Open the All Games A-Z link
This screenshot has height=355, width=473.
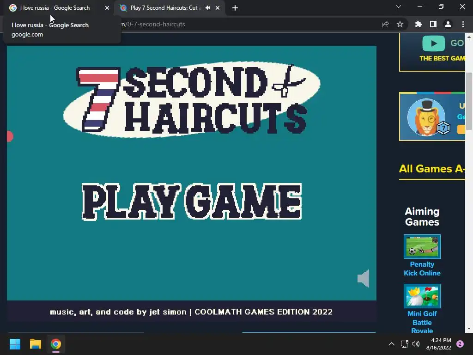click(432, 169)
